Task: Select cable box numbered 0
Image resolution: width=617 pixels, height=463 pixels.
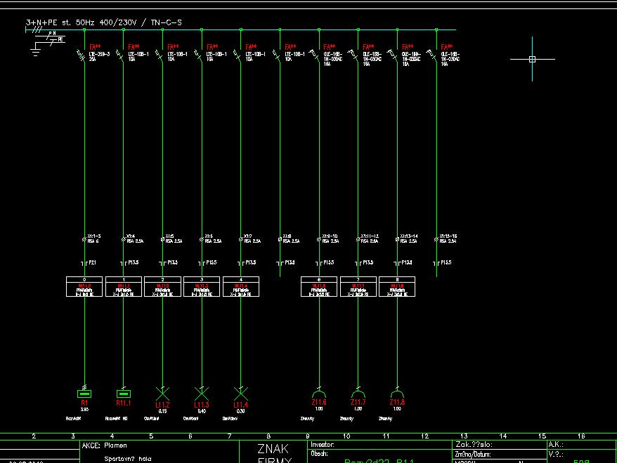Action: 84,287
